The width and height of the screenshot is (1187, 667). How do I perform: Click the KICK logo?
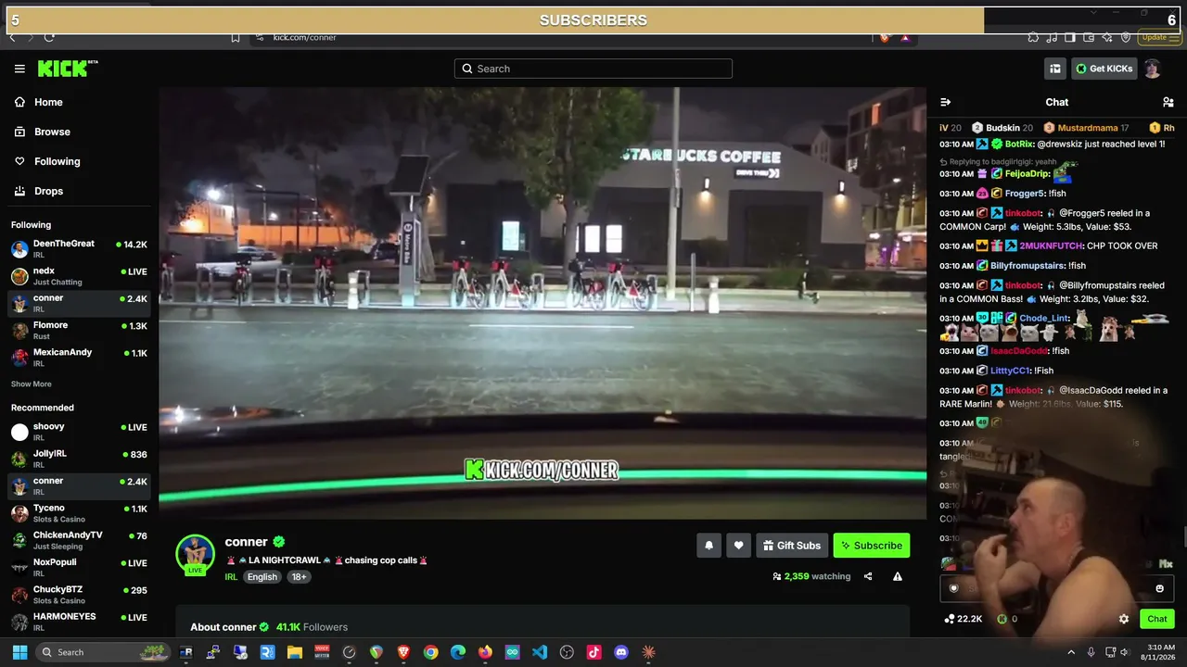67,69
